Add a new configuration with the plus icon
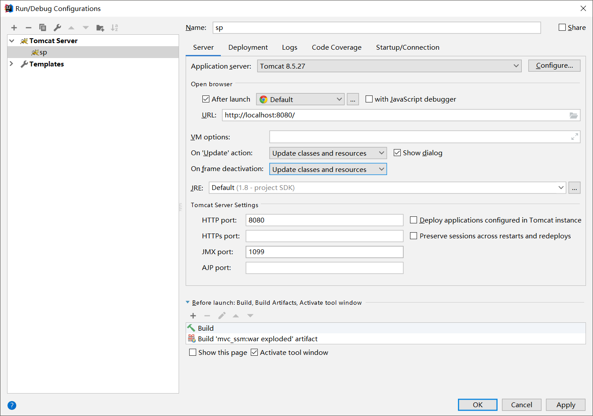The width and height of the screenshot is (593, 416). pyautogui.click(x=14, y=28)
